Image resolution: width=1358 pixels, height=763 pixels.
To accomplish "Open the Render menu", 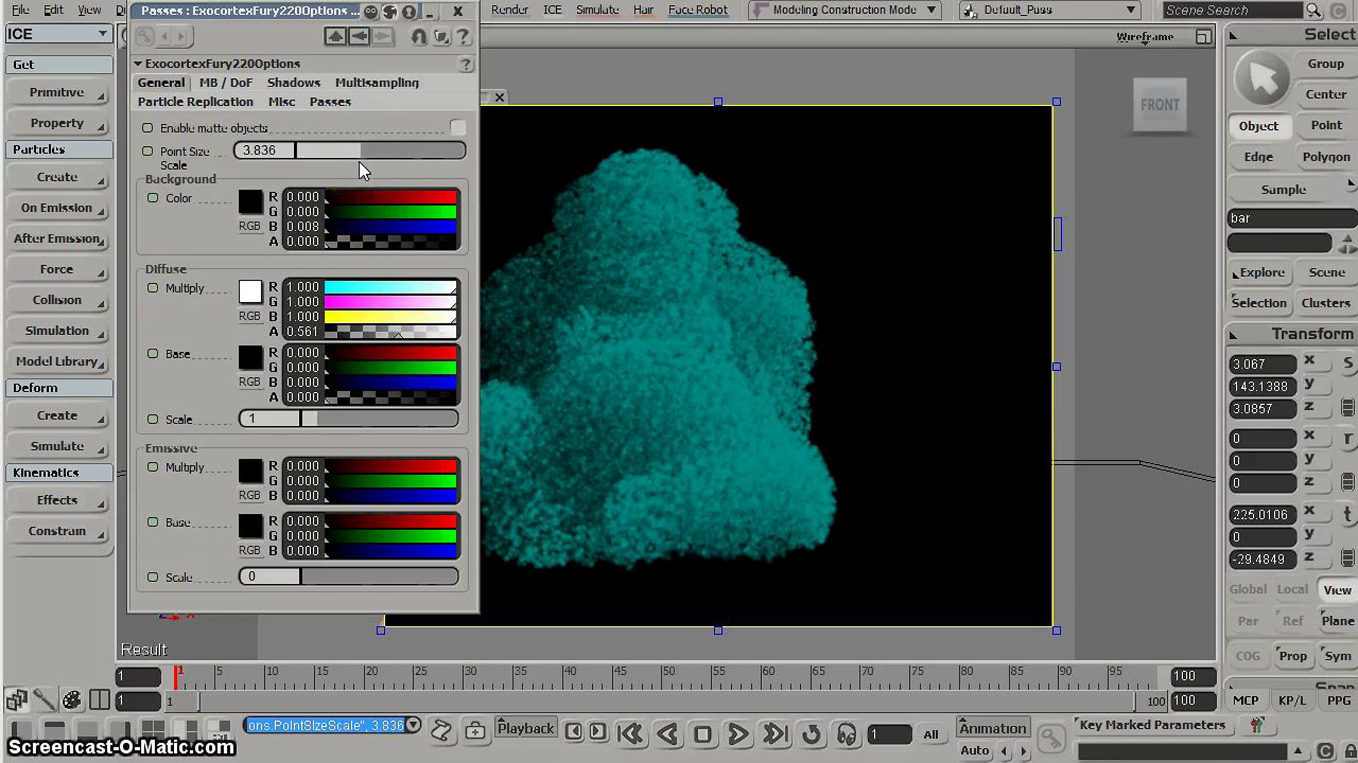I will (509, 10).
